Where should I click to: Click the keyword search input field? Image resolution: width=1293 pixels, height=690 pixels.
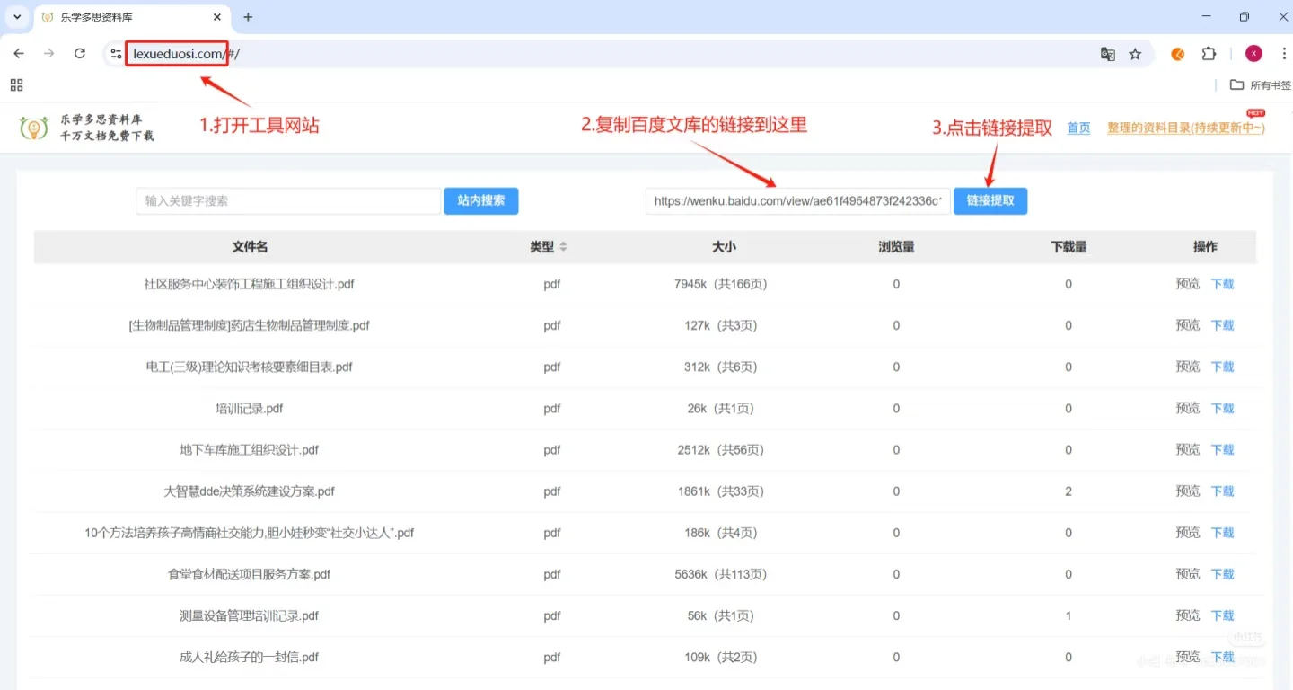(287, 200)
